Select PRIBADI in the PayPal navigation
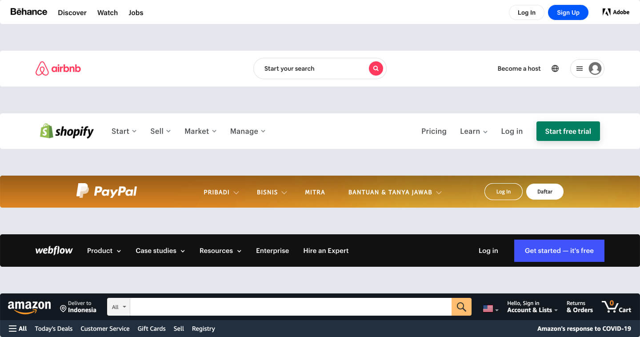This screenshot has width=640, height=337. pos(217,192)
